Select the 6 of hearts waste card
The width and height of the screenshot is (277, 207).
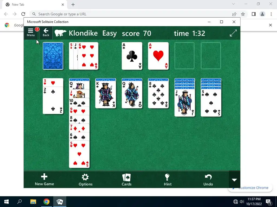(88, 56)
